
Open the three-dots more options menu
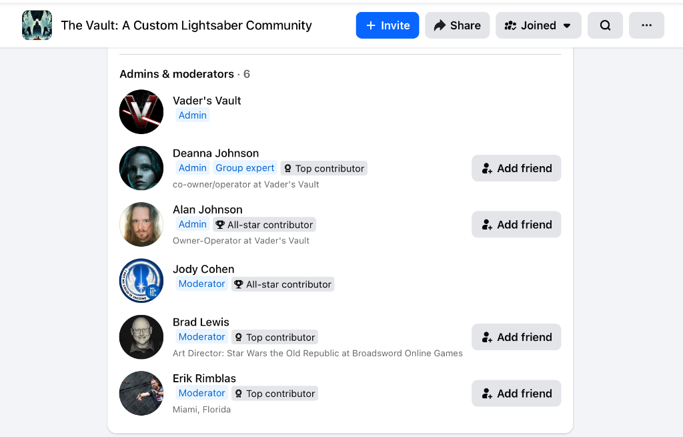(646, 25)
